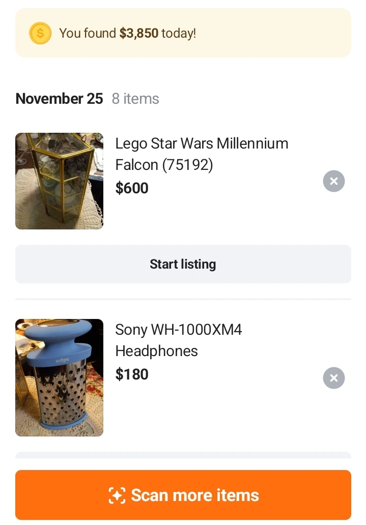
Task: Start listing the Lego Millennium Falcon
Action: pyautogui.click(x=183, y=264)
